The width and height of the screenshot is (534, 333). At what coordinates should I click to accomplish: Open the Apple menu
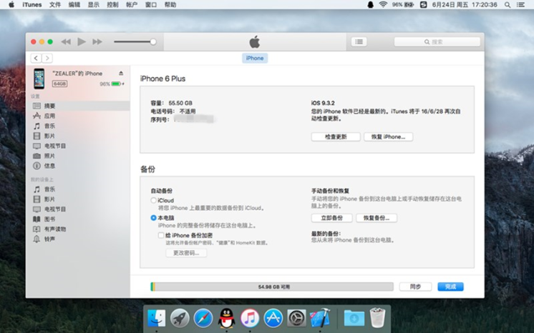click(x=11, y=4)
